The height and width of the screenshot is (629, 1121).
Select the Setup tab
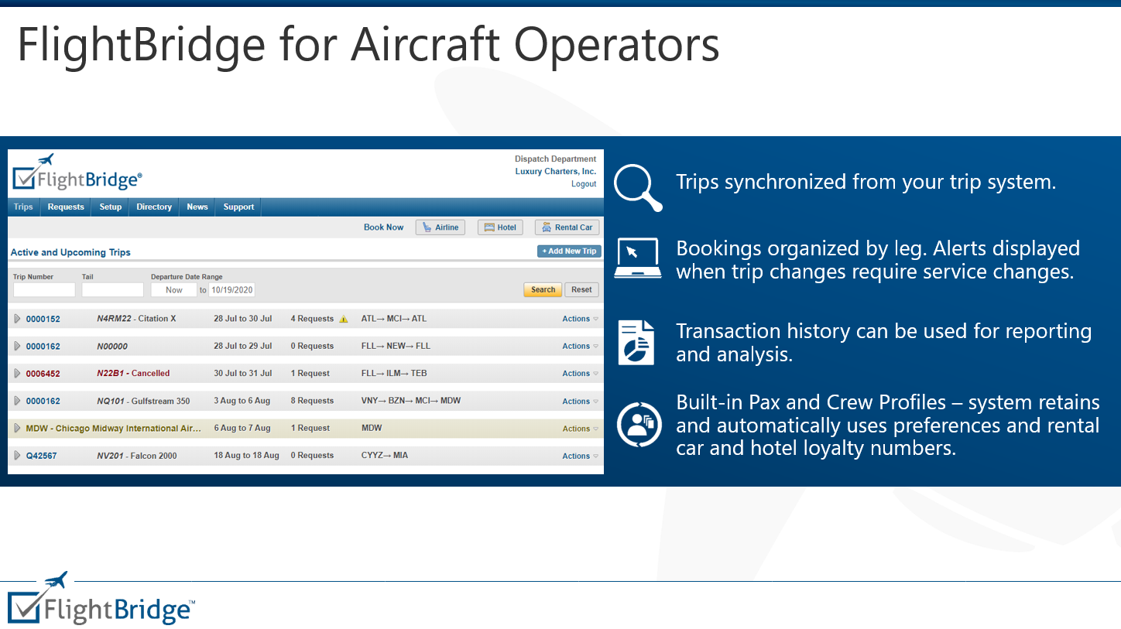point(110,207)
